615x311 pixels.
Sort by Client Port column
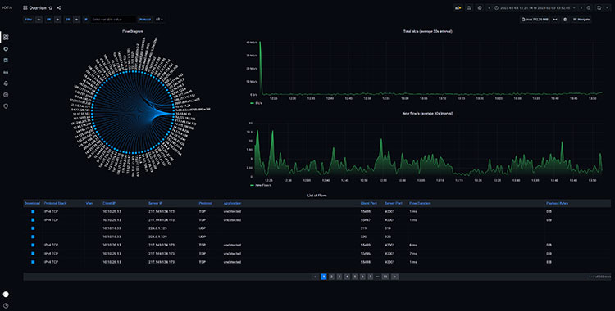(x=368, y=203)
